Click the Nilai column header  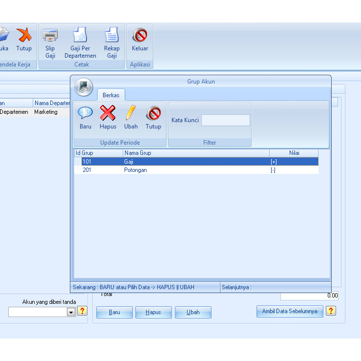pyautogui.click(x=294, y=153)
